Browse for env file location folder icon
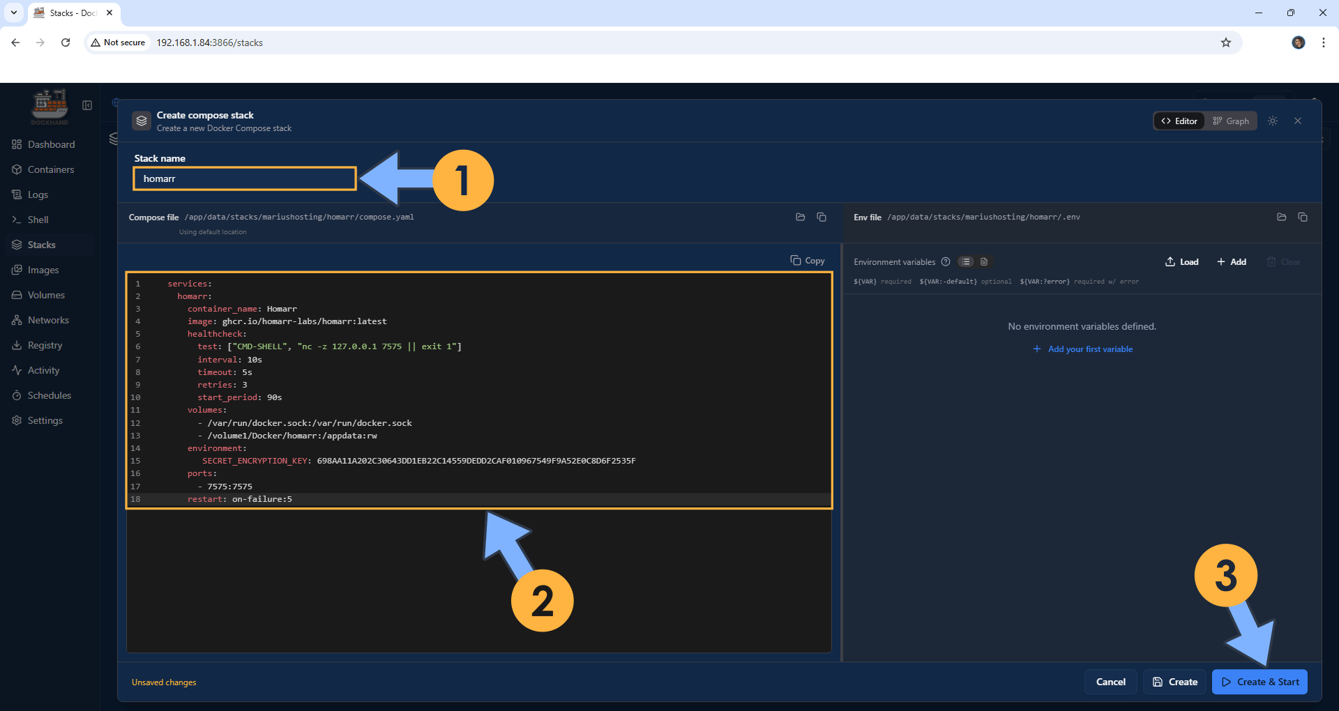Screen dimensions: 1339x711 pyautogui.click(x=1281, y=217)
